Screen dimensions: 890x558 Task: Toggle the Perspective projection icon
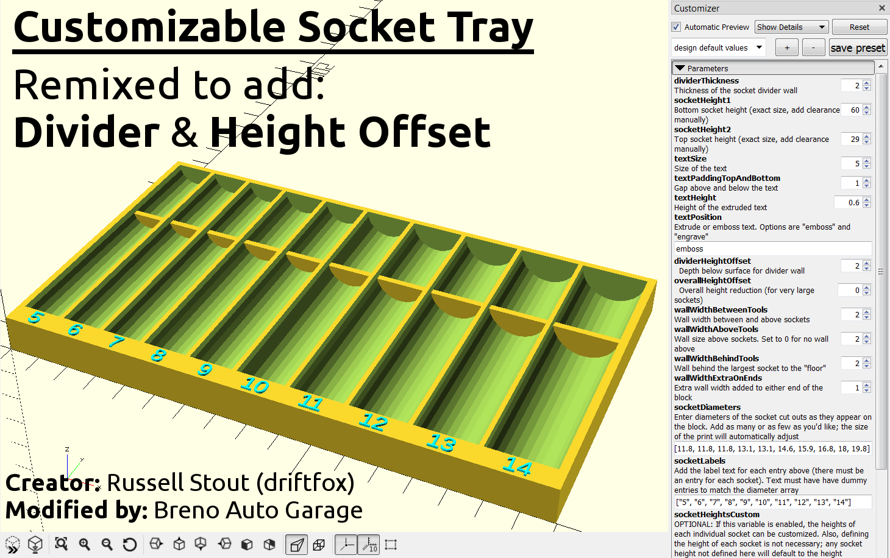[x=296, y=544]
